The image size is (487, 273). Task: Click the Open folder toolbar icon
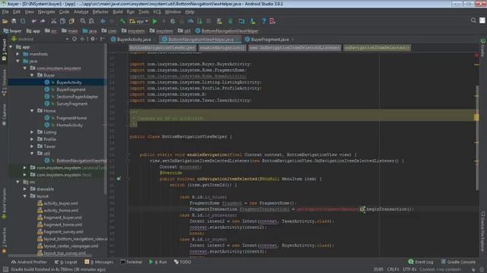(5, 21)
